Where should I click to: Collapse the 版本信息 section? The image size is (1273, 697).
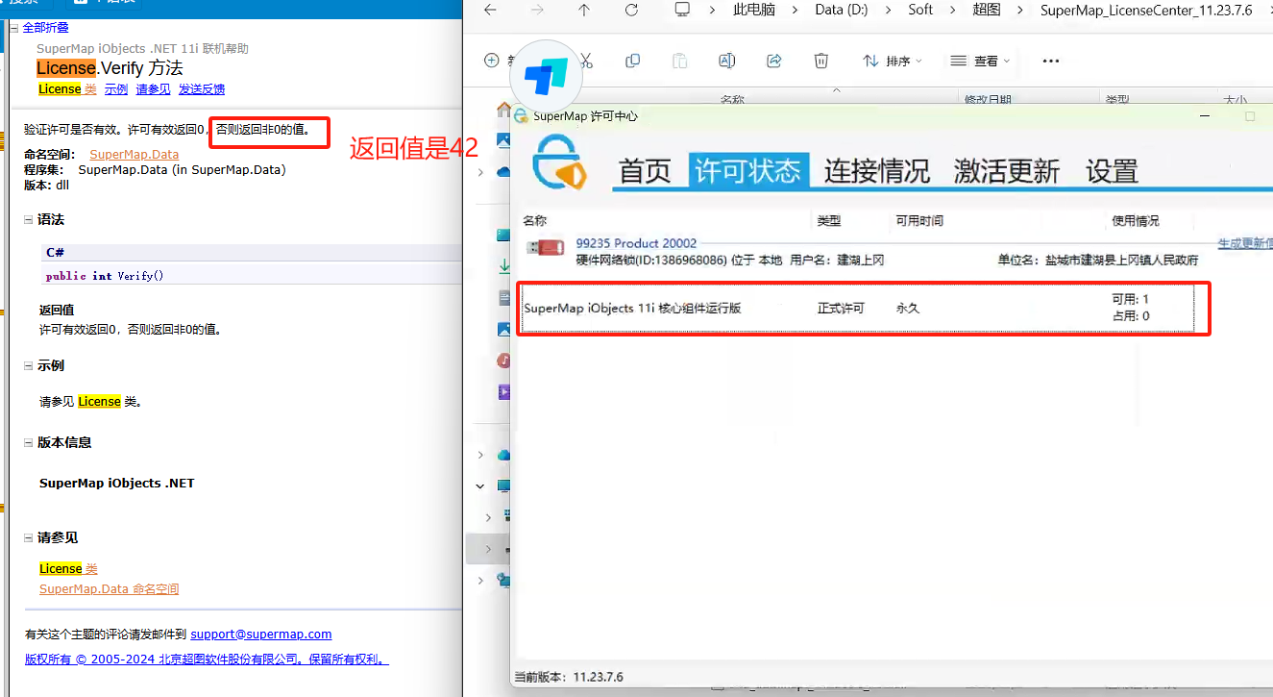29,443
